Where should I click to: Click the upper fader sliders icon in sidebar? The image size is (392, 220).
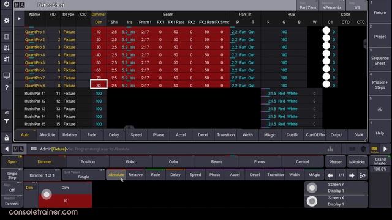tap(7, 48)
